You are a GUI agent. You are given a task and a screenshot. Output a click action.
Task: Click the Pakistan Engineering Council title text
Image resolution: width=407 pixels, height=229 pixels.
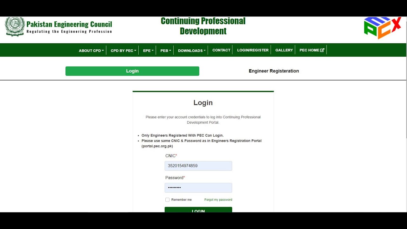click(x=69, y=24)
